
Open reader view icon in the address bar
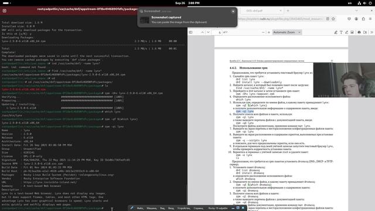click(x=328, y=19)
